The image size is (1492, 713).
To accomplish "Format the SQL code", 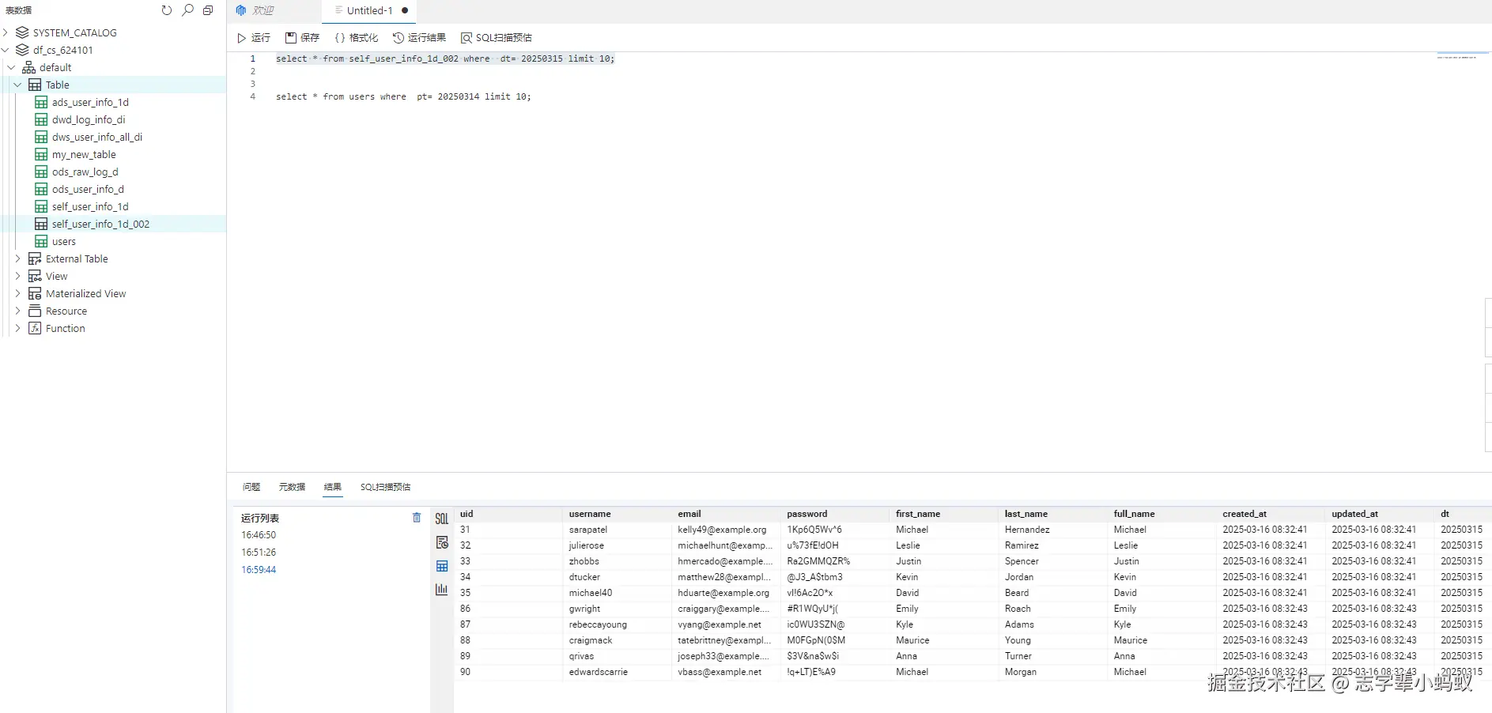I will pyautogui.click(x=357, y=38).
